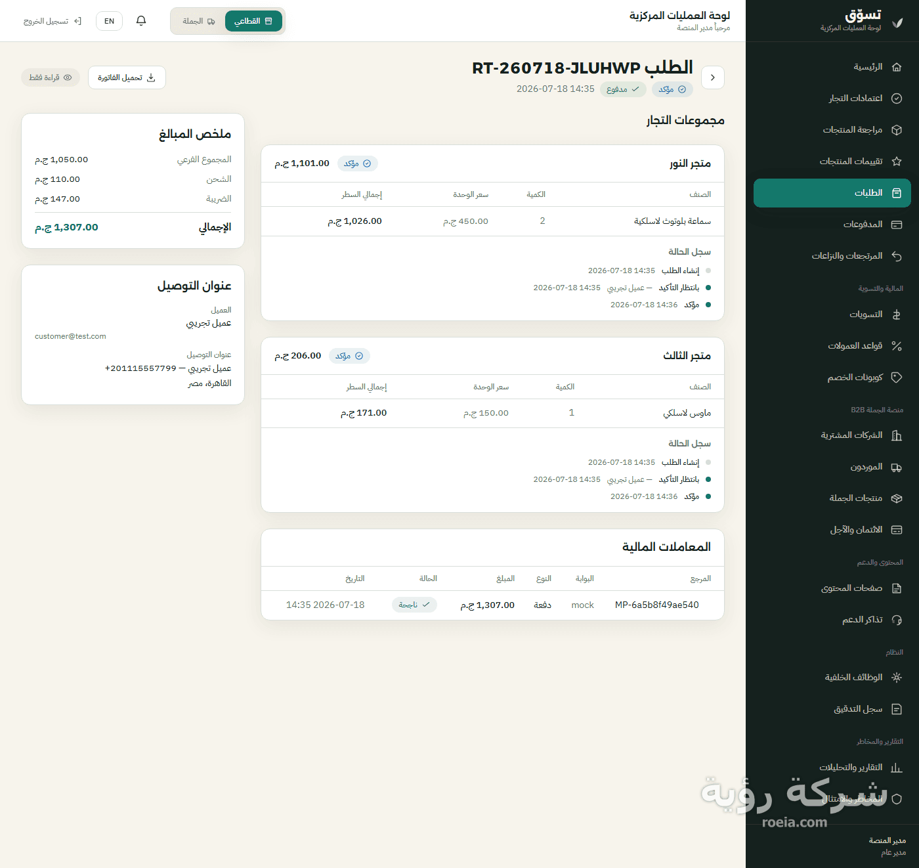The image size is (919, 868).
Task: Click the phone number +201115557799
Action: [140, 368]
